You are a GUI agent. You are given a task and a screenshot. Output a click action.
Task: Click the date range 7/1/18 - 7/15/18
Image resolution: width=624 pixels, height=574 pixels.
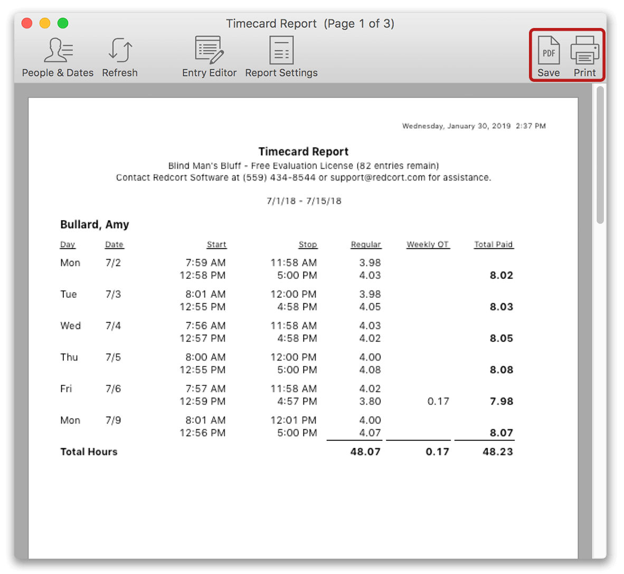[304, 201]
